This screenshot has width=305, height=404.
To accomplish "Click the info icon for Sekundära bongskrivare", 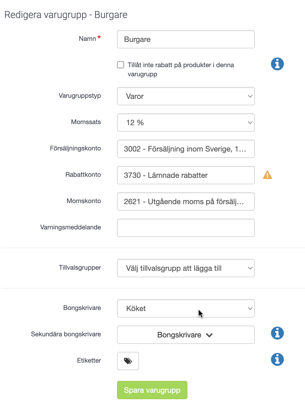I will tap(277, 333).
